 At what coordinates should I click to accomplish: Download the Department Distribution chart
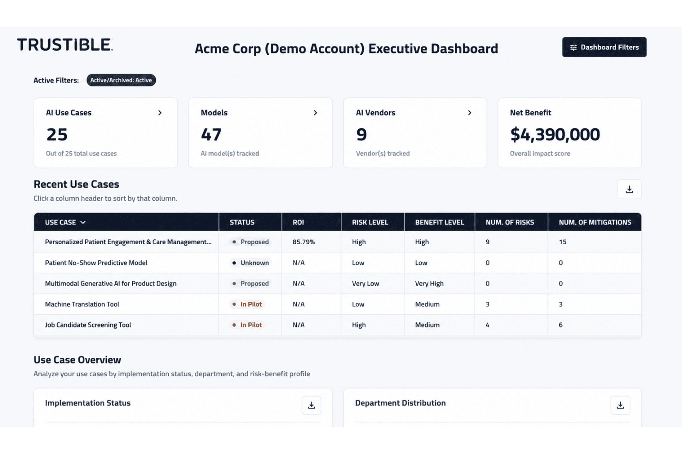pyautogui.click(x=620, y=405)
